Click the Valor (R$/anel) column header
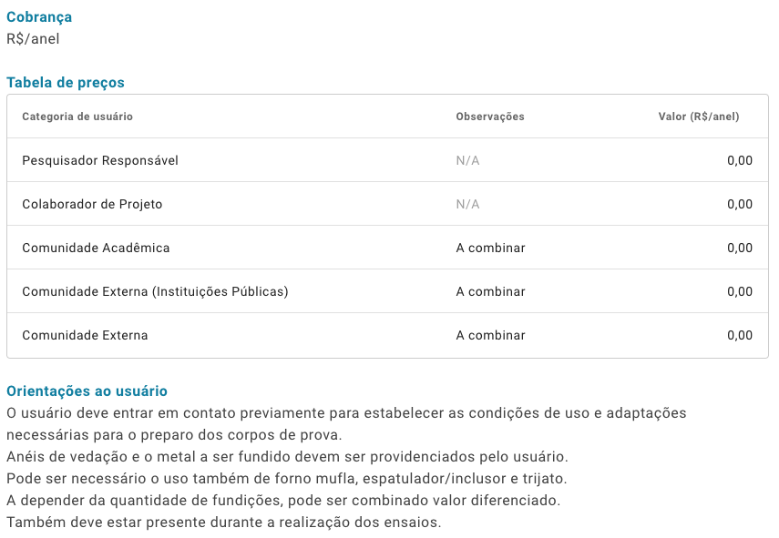779x538 pixels. (x=699, y=117)
